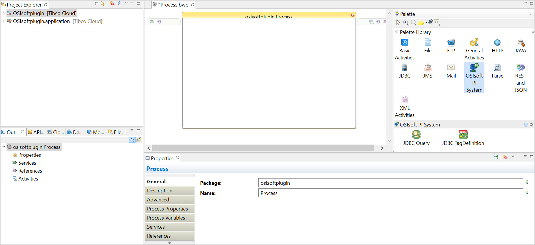The image size is (535, 245).
Task: Open Project Explorer view menu
Action: point(126,3)
